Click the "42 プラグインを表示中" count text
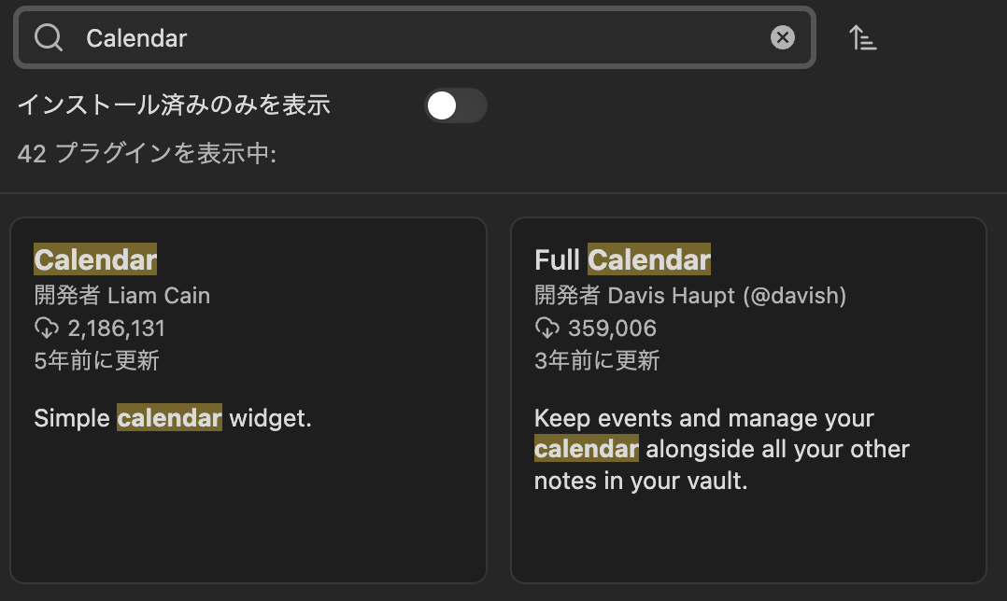Image resolution: width=1007 pixels, height=601 pixels. point(147,154)
